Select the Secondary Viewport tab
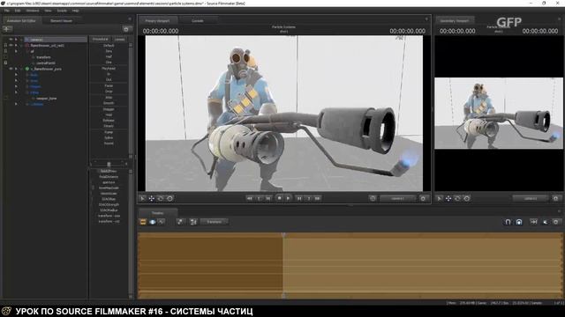Viewport: 565px width, 317px height. click(455, 21)
